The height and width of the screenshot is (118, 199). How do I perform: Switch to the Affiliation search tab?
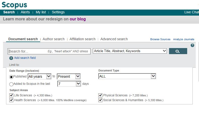click(x=83, y=39)
